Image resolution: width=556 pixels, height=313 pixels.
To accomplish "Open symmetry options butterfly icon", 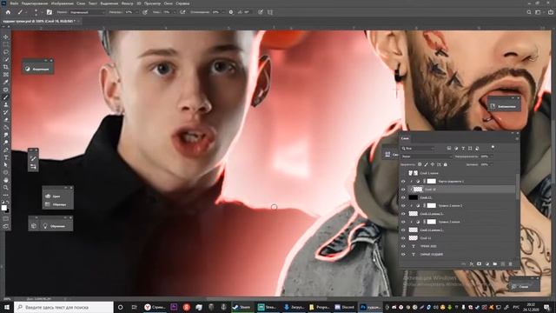I will (x=270, y=12).
